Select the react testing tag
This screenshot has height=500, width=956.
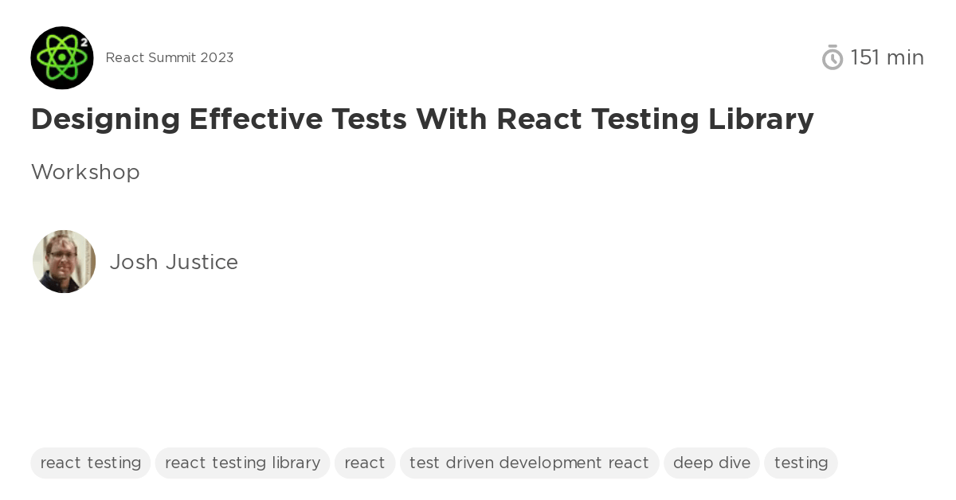pos(90,463)
